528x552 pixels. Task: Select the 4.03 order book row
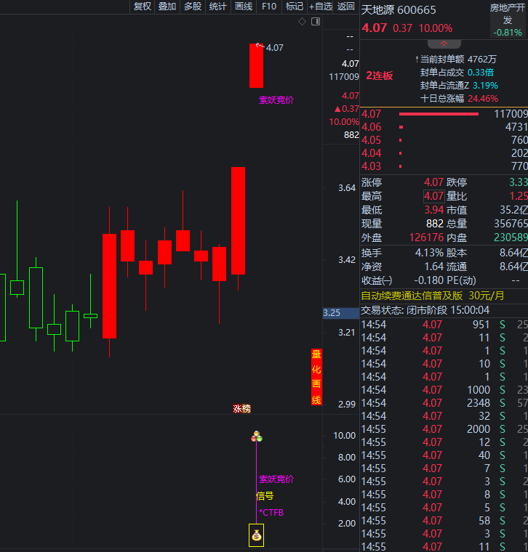click(x=444, y=166)
